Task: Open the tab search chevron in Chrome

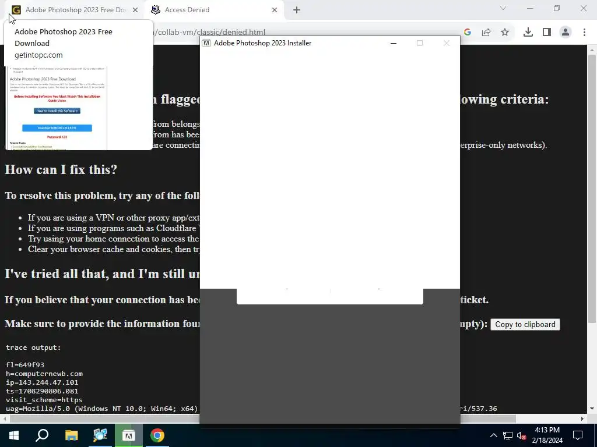Action: tap(503, 8)
